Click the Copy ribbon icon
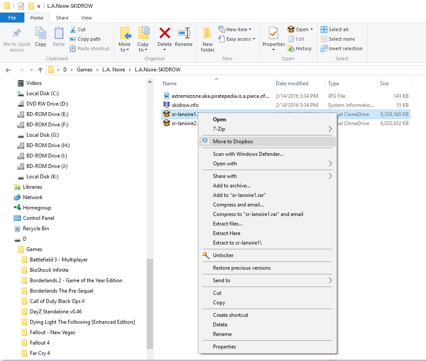426x361 pixels. coord(40,33)
